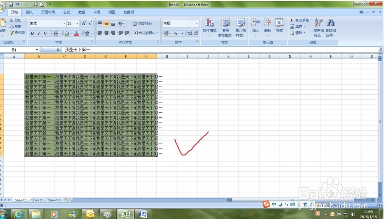Viewport: 389px width, 219px height.
Task: Click the Cut (剪切) icon
Action: pyautogui.click(x=11, y=20)
